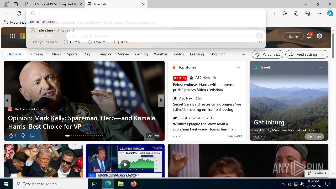Open Collections icon in toolbar

click(x=296, y=13)
